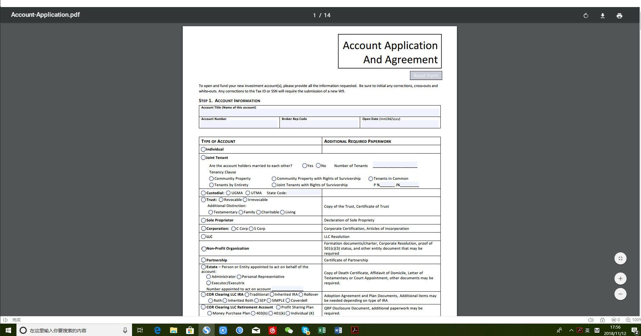The width and height of the screenshot is (641, 336).
Task: Select the Joint Tenant account type
Action: 203,158
